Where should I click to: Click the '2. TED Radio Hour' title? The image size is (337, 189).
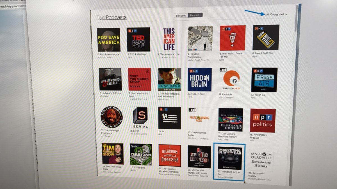click(137, 54)
